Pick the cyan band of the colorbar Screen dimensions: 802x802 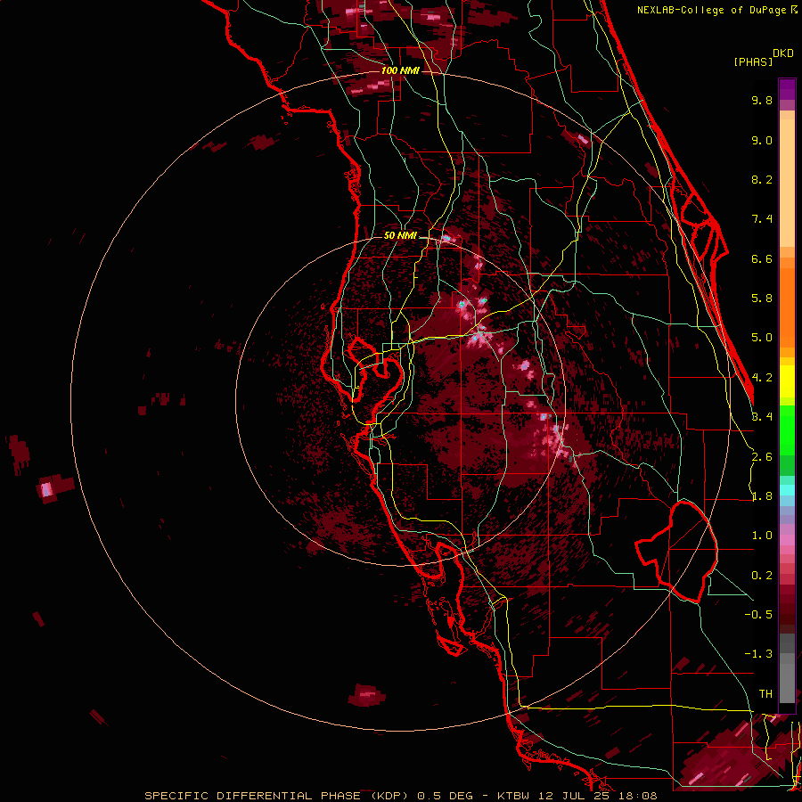tap(787, 489)
